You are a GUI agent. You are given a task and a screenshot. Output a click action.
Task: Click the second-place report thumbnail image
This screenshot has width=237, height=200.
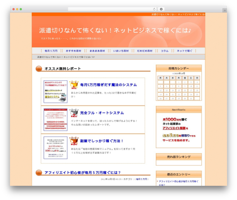click(x=55, y=120)
